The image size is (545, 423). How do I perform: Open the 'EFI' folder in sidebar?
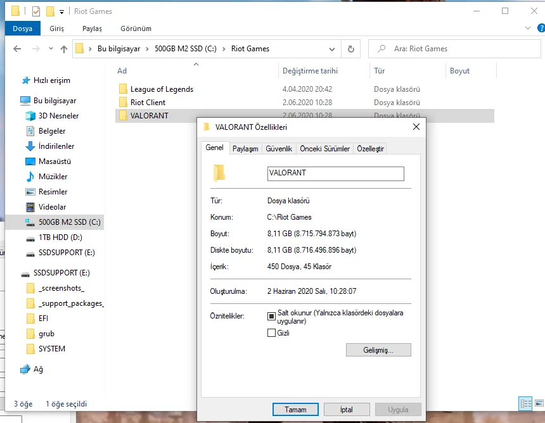(43, 319)
